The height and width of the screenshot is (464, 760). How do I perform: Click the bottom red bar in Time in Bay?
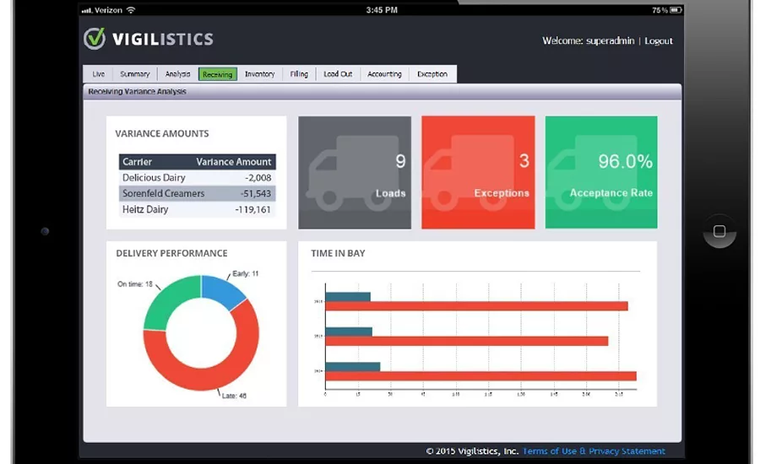click(x=480, y=376)
